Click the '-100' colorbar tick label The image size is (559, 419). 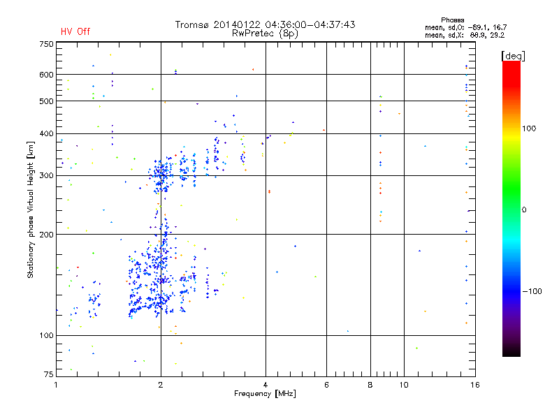pyautogui.click(x=532, y=291)
